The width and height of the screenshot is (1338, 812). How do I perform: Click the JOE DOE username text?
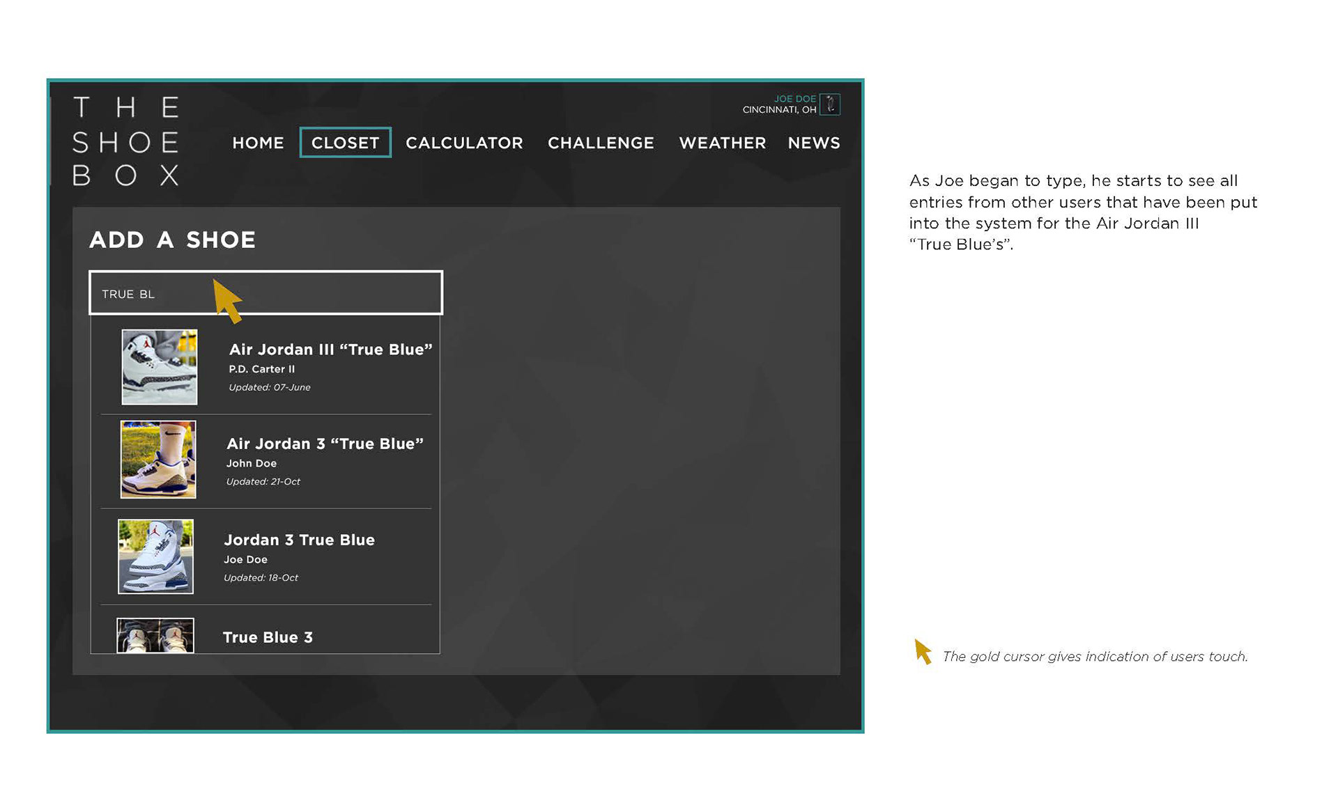(794, 99)
